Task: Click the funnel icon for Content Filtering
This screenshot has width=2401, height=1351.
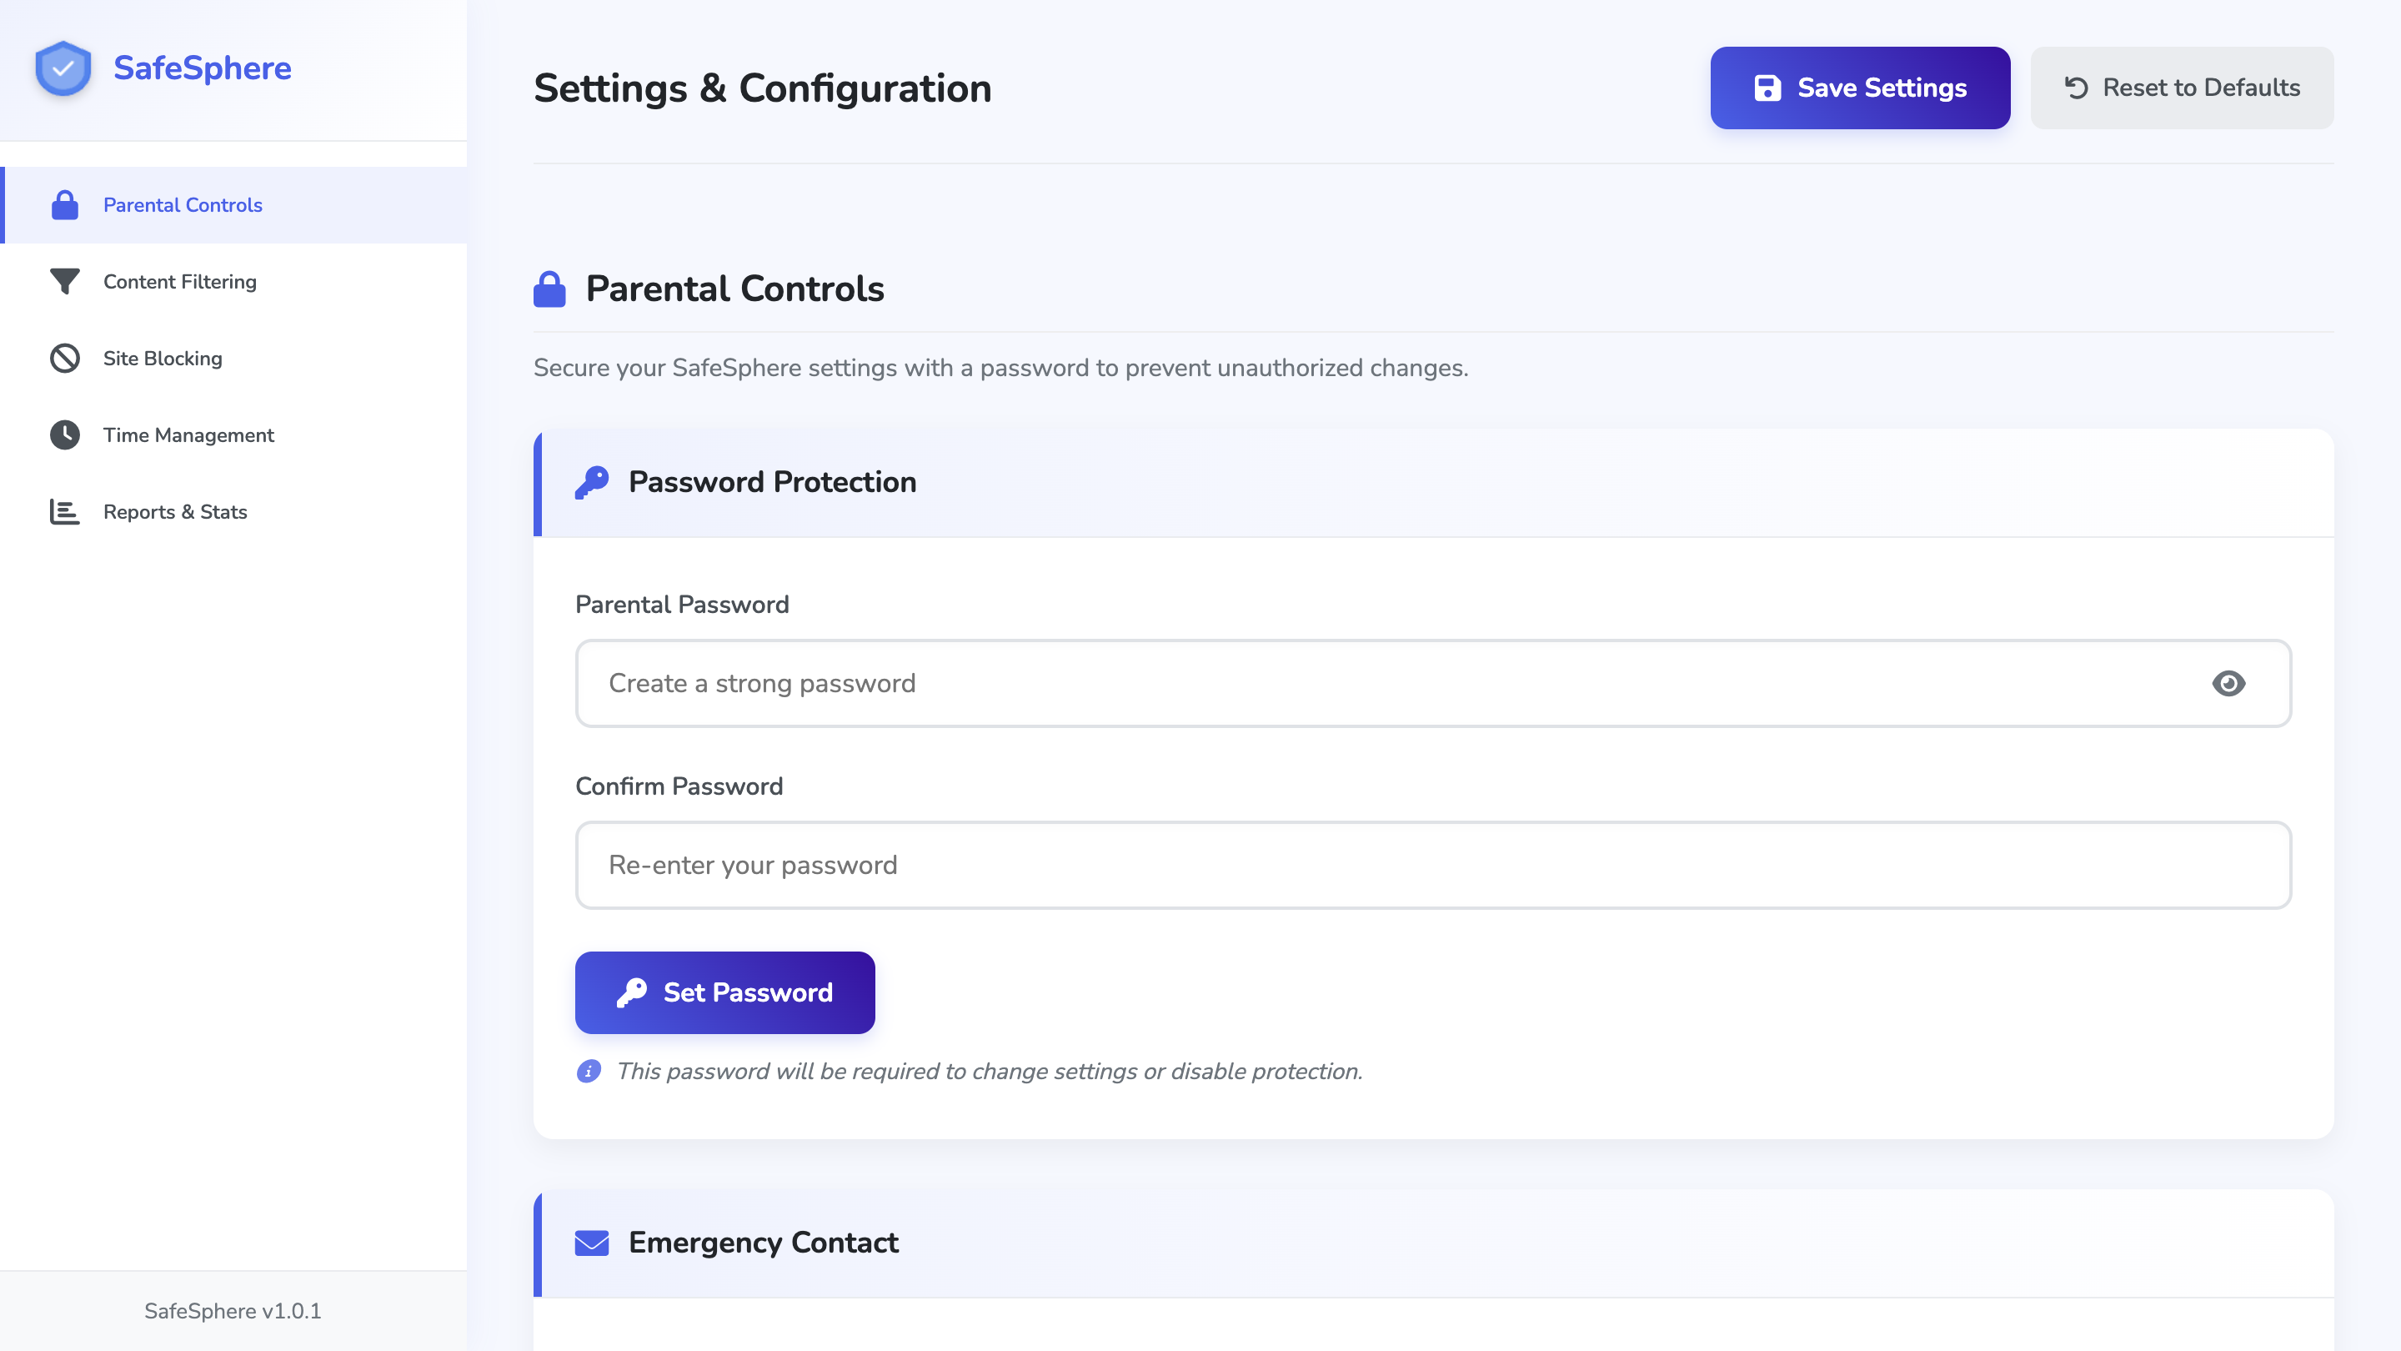Action: [x=64, y=282]
